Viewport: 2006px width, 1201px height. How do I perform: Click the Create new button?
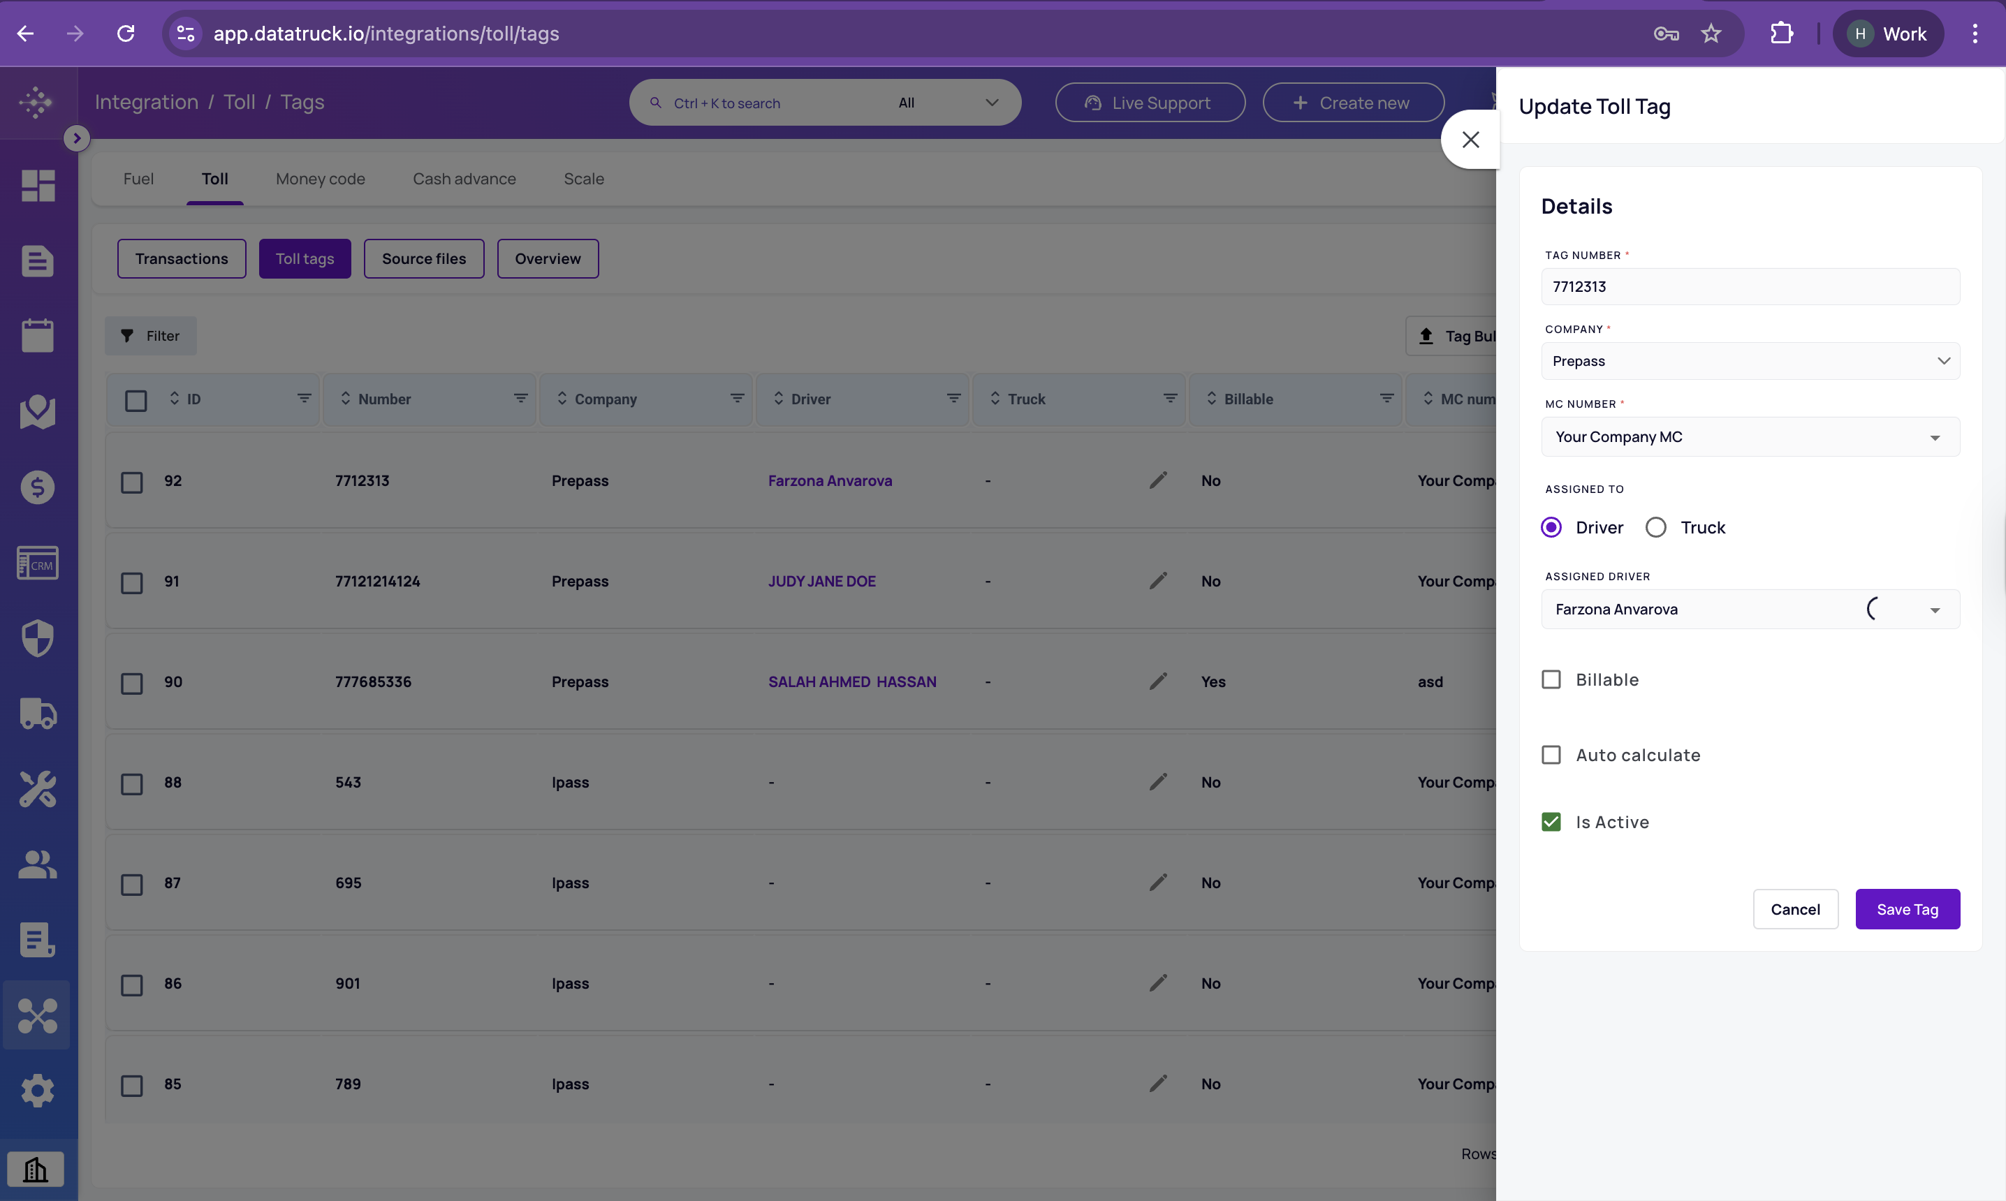coord(1353,103)
